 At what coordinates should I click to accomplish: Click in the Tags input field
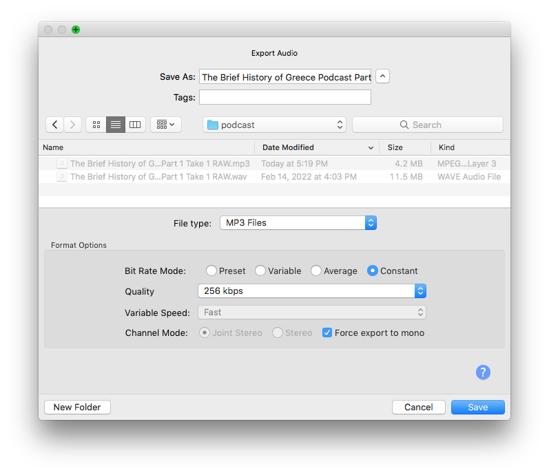point(284,97)
